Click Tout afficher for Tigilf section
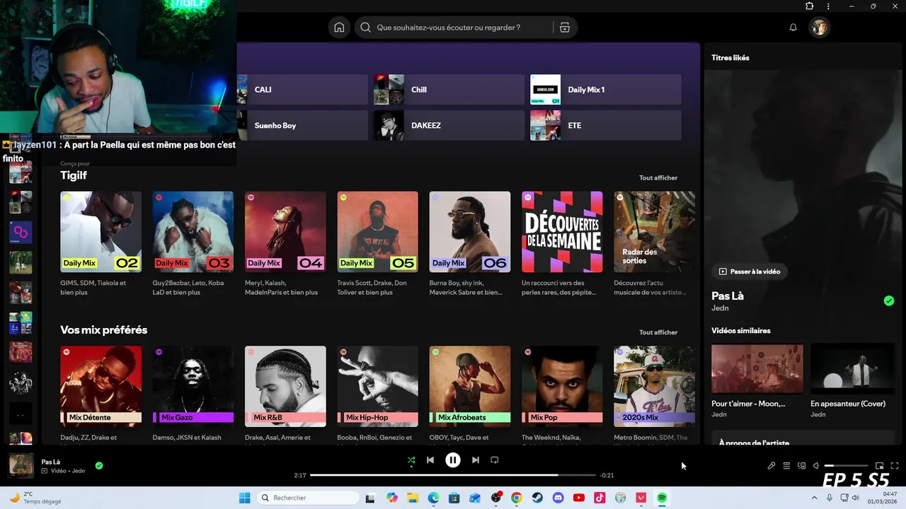This screenshot has width=906, height=509. 658,178
